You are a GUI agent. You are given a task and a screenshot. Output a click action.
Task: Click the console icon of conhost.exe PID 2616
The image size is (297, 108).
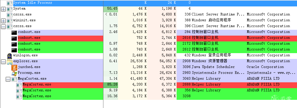(14, 38)
